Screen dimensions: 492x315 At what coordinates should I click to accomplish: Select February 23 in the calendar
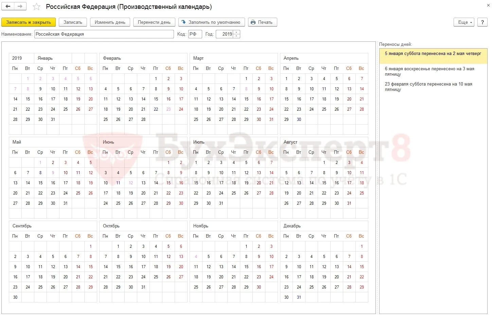click(169, 109)
